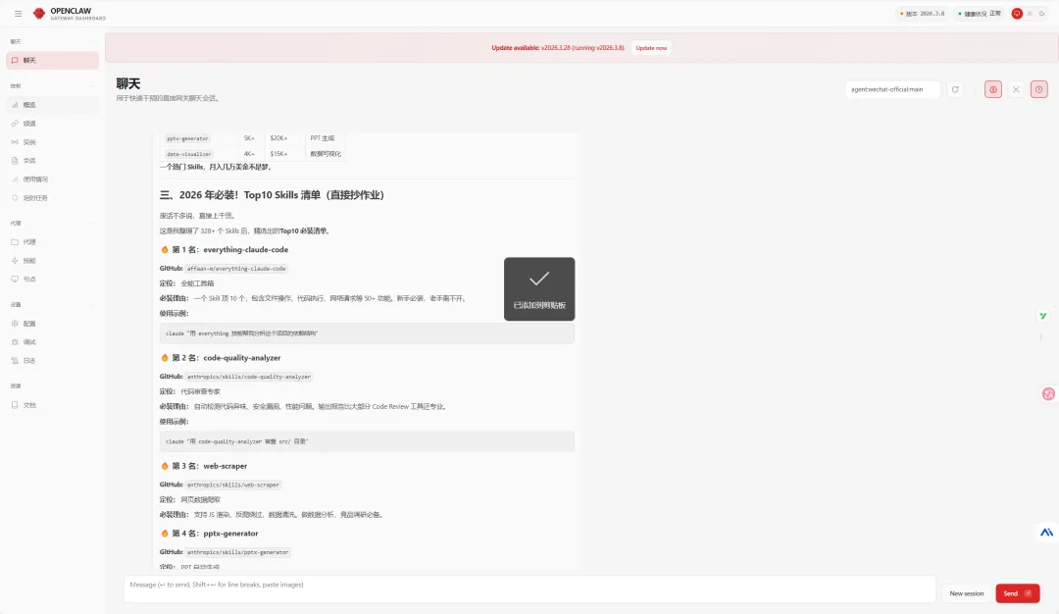Click the green Y floating extension icon

(1042, 316)
